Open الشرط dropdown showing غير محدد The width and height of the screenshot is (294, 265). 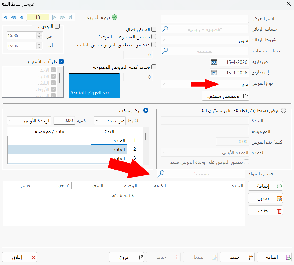[110, 121]
